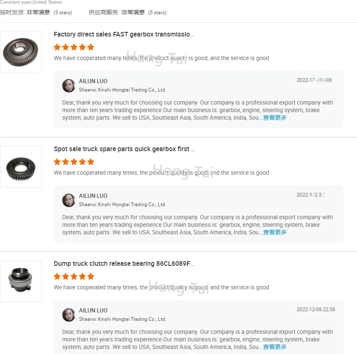Click star rating under Dump truck clutch review
This screenshot has height=354, width=357.
click(x=74, y=276)
